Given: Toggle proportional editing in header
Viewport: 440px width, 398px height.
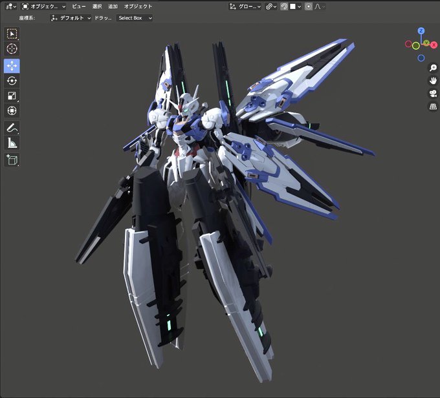Looking at the screenshot, I should tap(309, 6).
